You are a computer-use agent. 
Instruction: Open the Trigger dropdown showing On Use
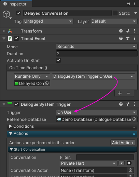pos(97,112)
